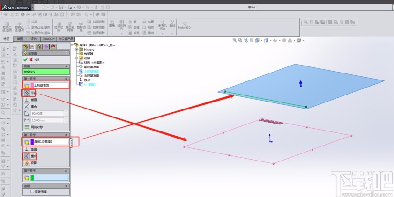Viewport: 394px width, 197px height.
Task: Click the 镜向 mirror tool
Action: coord(148,33)
